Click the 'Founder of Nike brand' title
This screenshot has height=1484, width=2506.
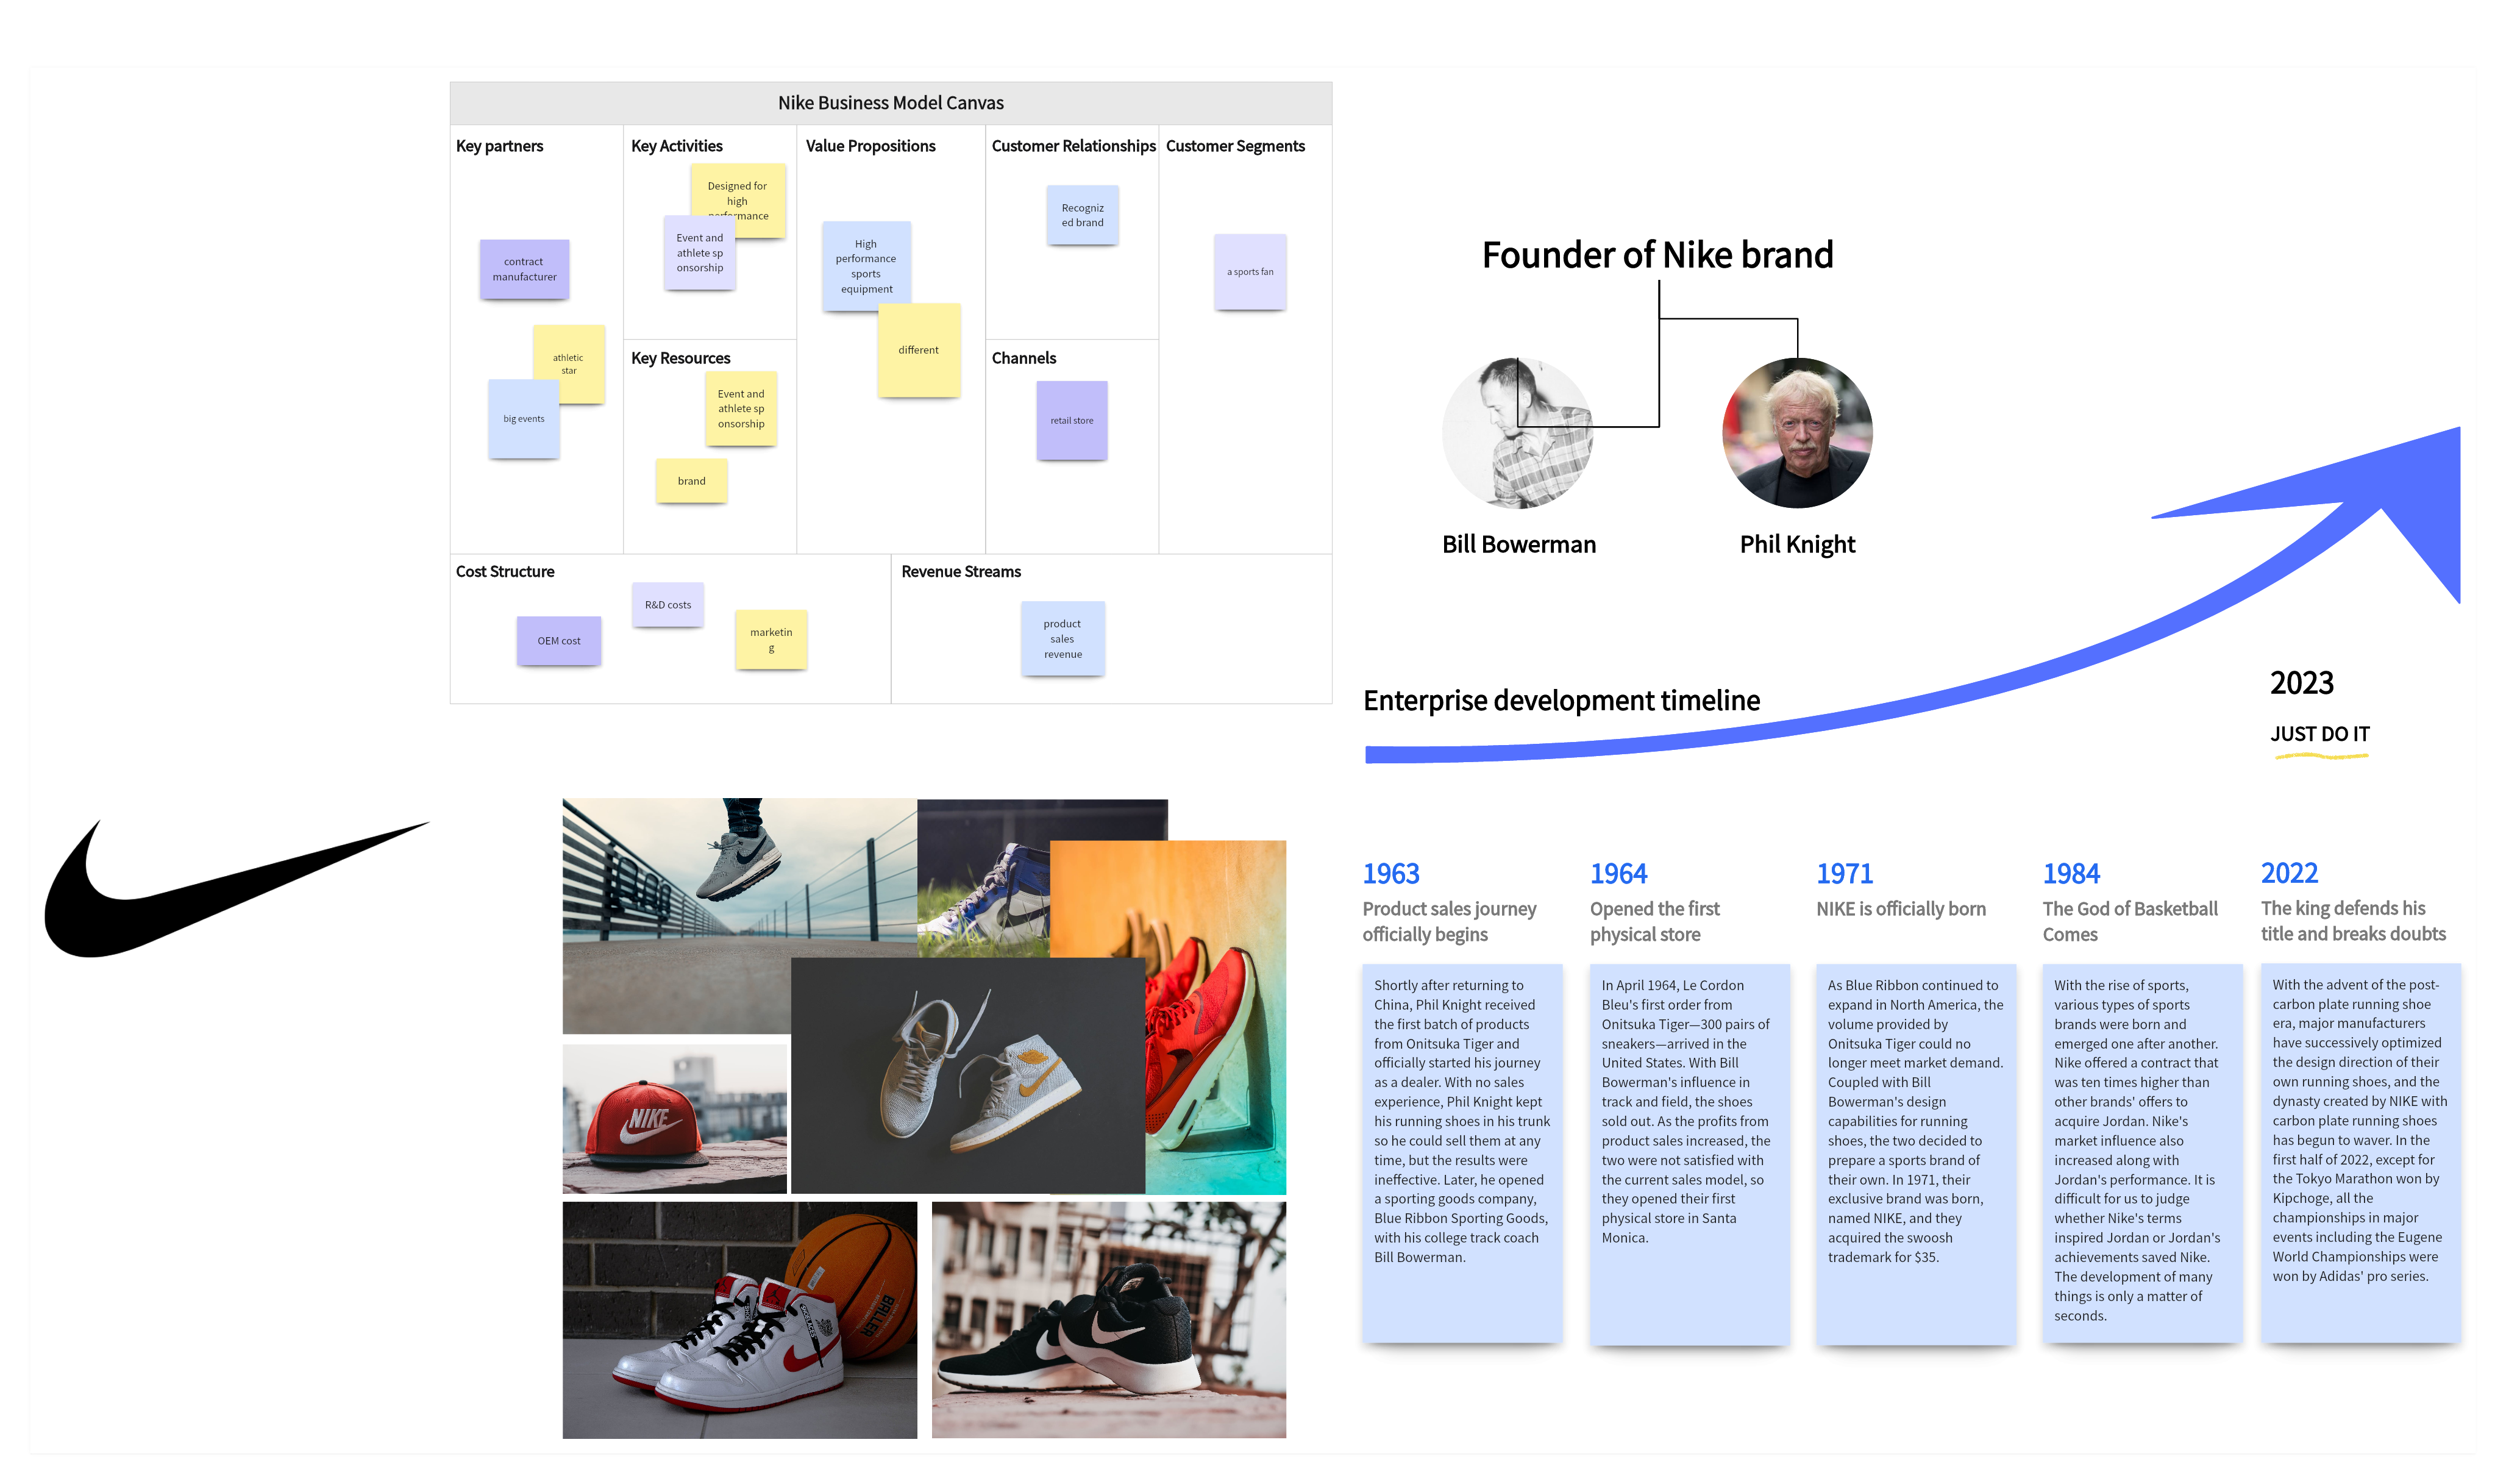click(x=1657, y=255)
